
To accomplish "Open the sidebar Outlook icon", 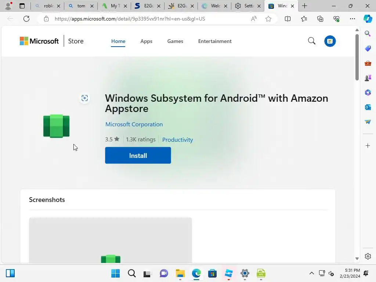I will click(368, 107).
